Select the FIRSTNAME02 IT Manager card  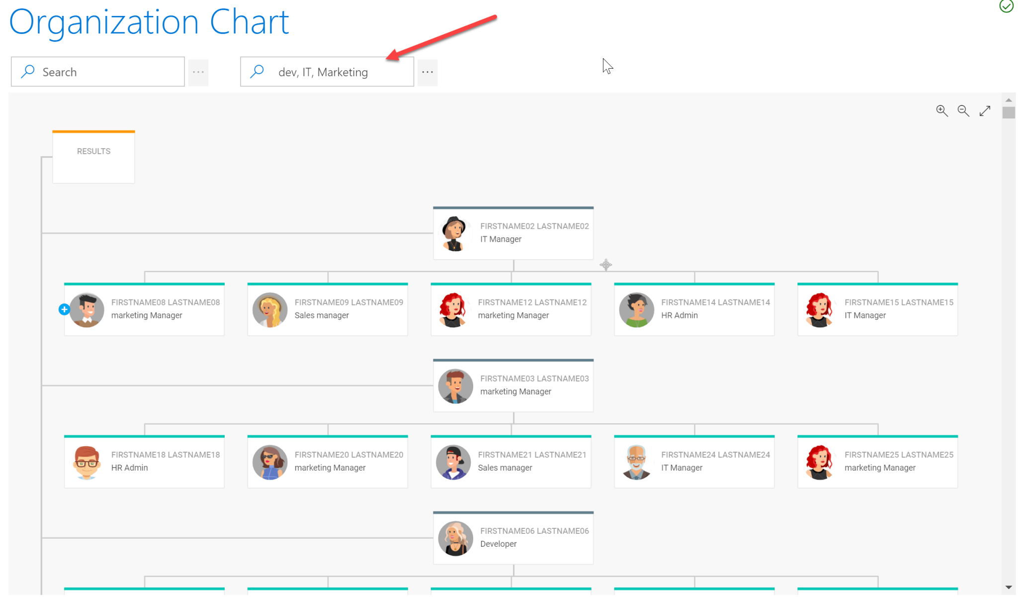(513, 233)
